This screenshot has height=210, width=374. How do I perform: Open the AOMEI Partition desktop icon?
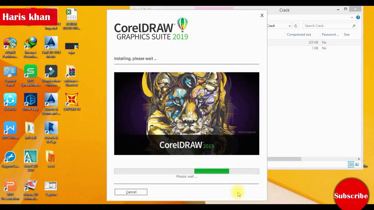pyautogui.click(x=10, y=48)
